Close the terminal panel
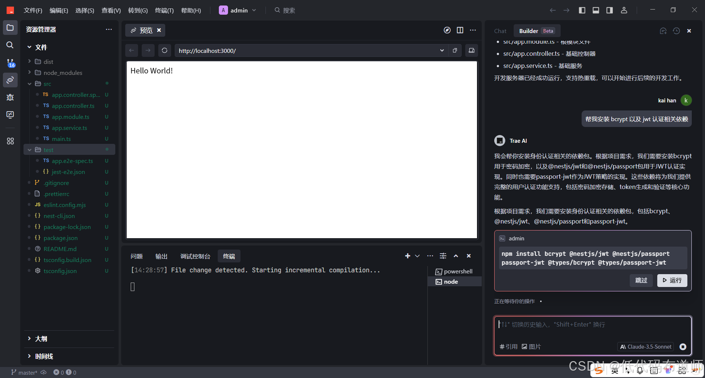This screenshot has width=705, height=378. [x=469, y=256]
